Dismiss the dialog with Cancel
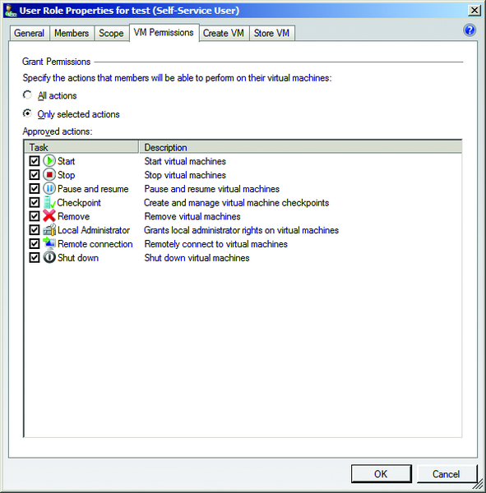The image size is (486, 493). point(446,474)
